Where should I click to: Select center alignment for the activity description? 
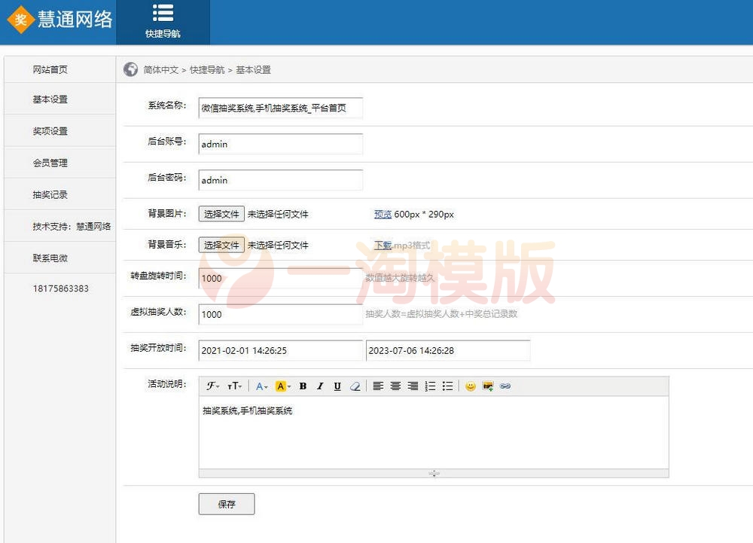395,386
